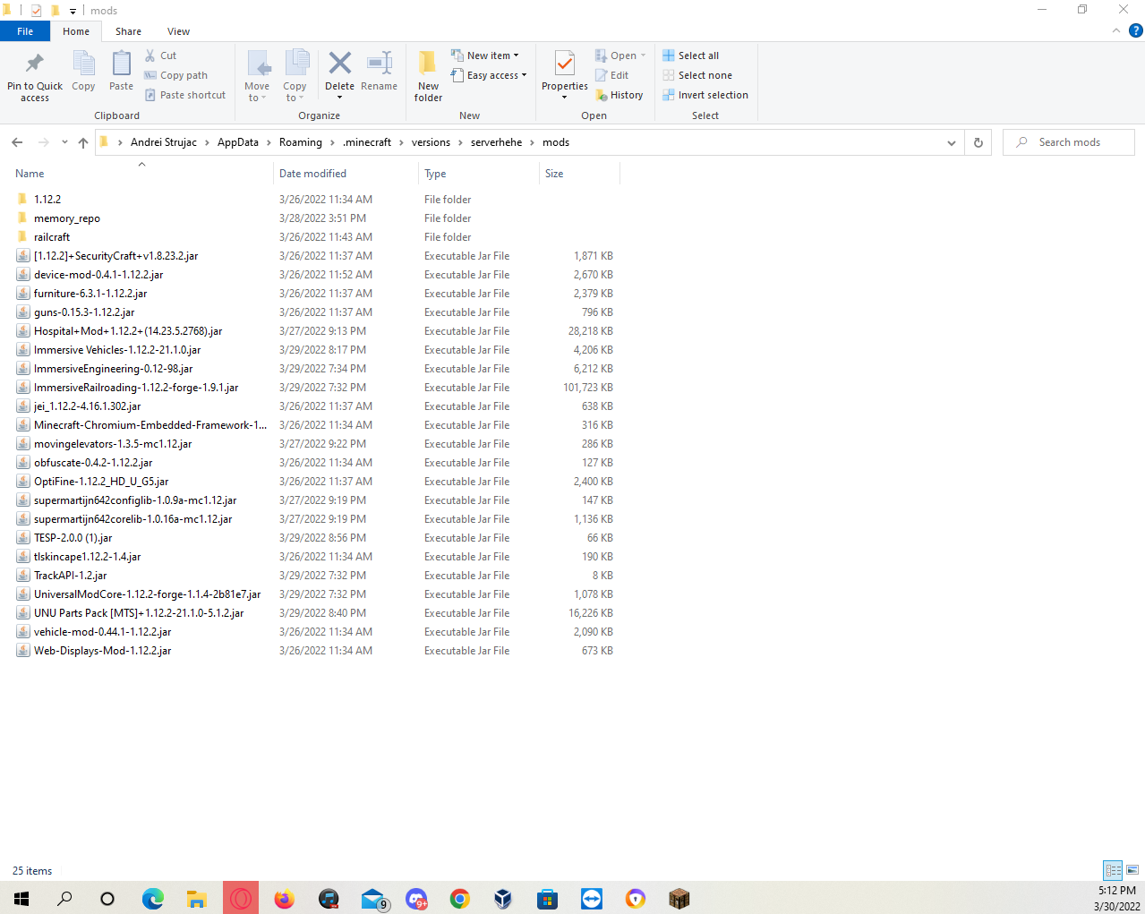Viewport: 1145px width, 914px height.
Task: Go back with the Back arrow
Action: (x=17, y=142)
